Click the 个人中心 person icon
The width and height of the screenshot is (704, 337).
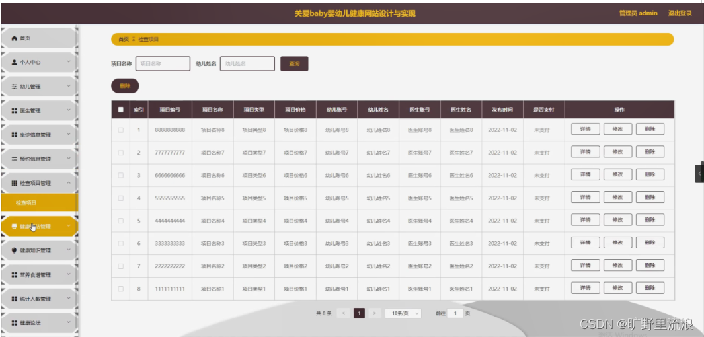click(x=14, y=62)
